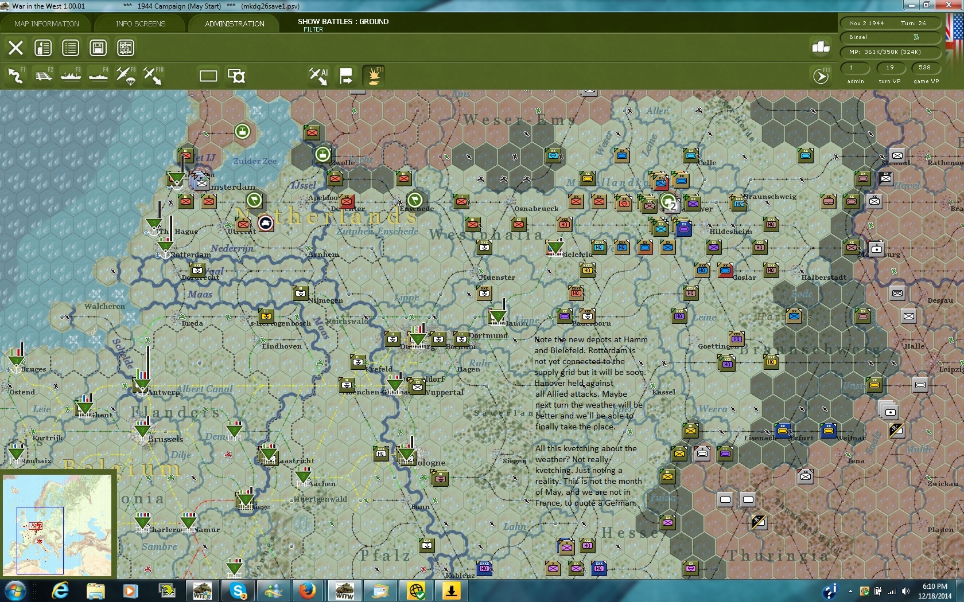Click the taskbar clock showing 6:10 PM
964x602 pixels.
click(x=935, y=591)
